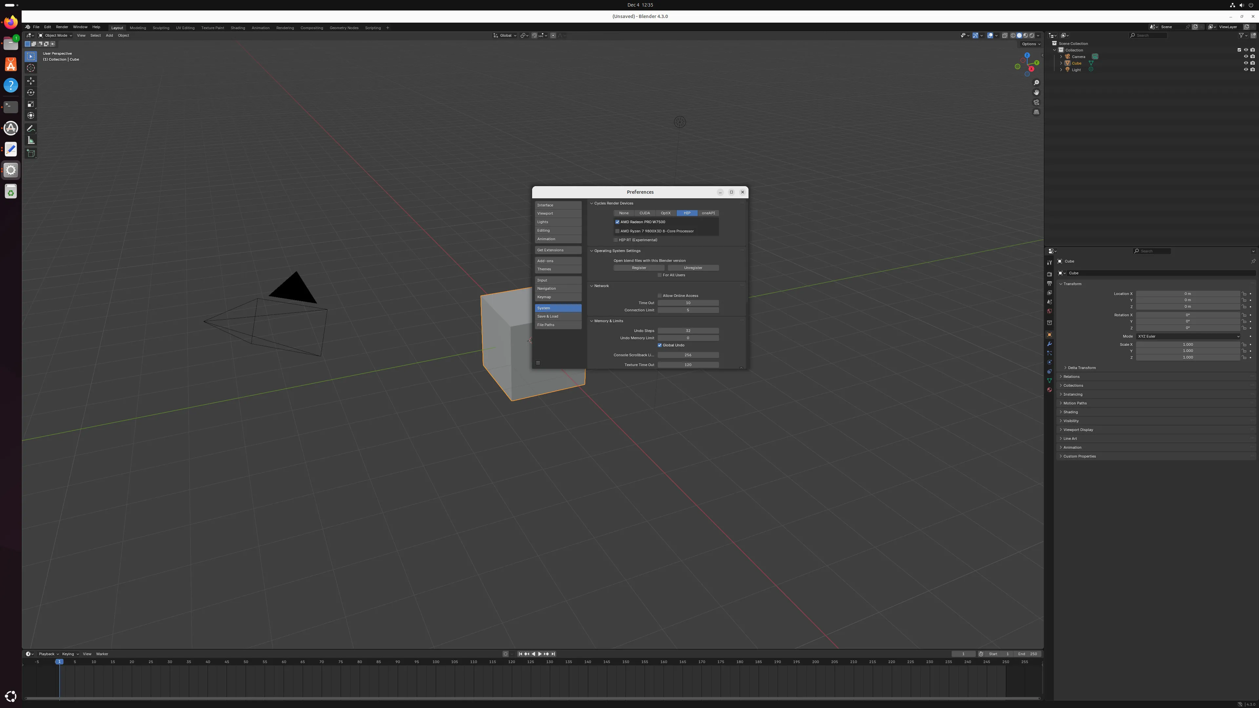Image resolution: width=1259 pixels, height=708 pixels.
Task: Collapse the Memory & Limits panel
Action: (591, 321)
